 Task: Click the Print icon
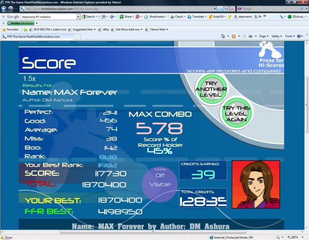250,36
